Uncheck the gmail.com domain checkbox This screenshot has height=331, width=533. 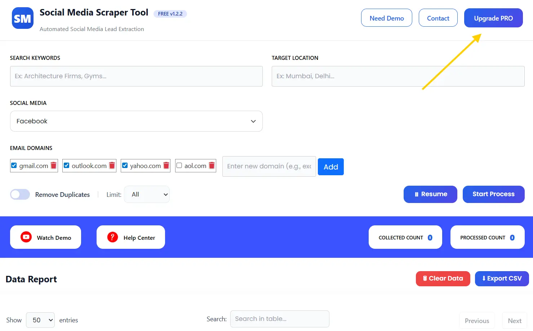click(14, 165)
